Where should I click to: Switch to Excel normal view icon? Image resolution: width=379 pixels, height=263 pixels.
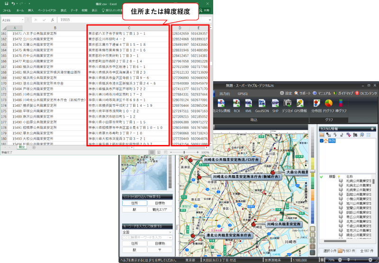152,152
